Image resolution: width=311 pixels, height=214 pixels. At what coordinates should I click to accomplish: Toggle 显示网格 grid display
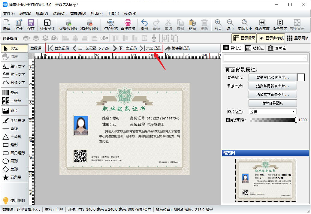[298, 38]
